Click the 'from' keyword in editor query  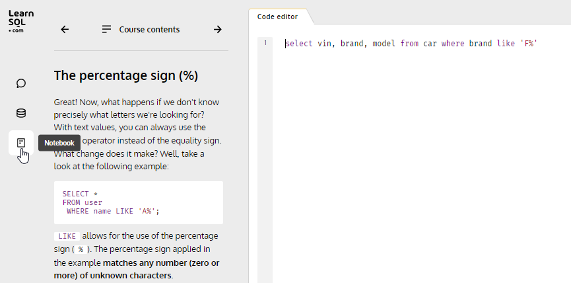(x=410, y=44)
